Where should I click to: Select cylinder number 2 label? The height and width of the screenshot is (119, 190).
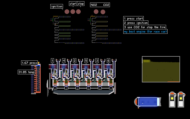75,61
